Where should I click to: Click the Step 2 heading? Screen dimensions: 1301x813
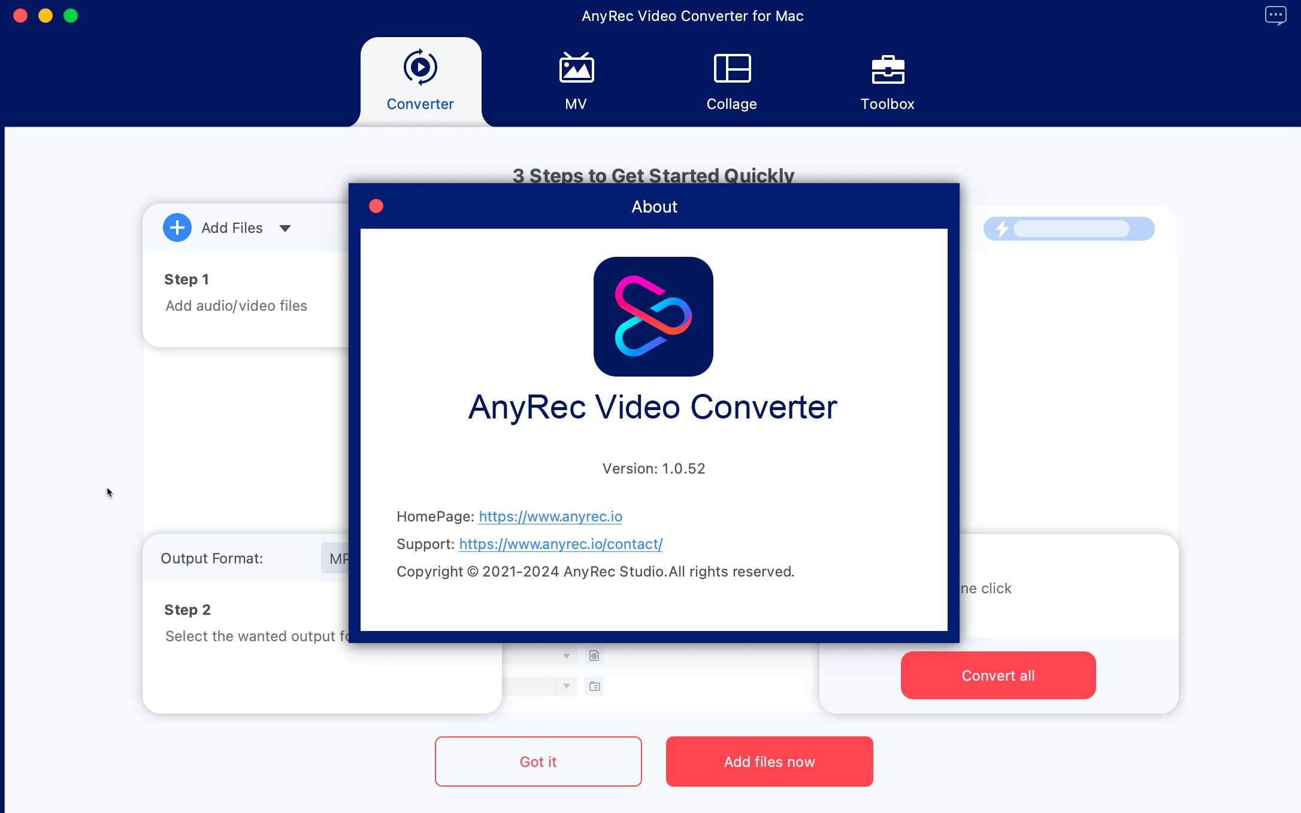click(187, 609)
